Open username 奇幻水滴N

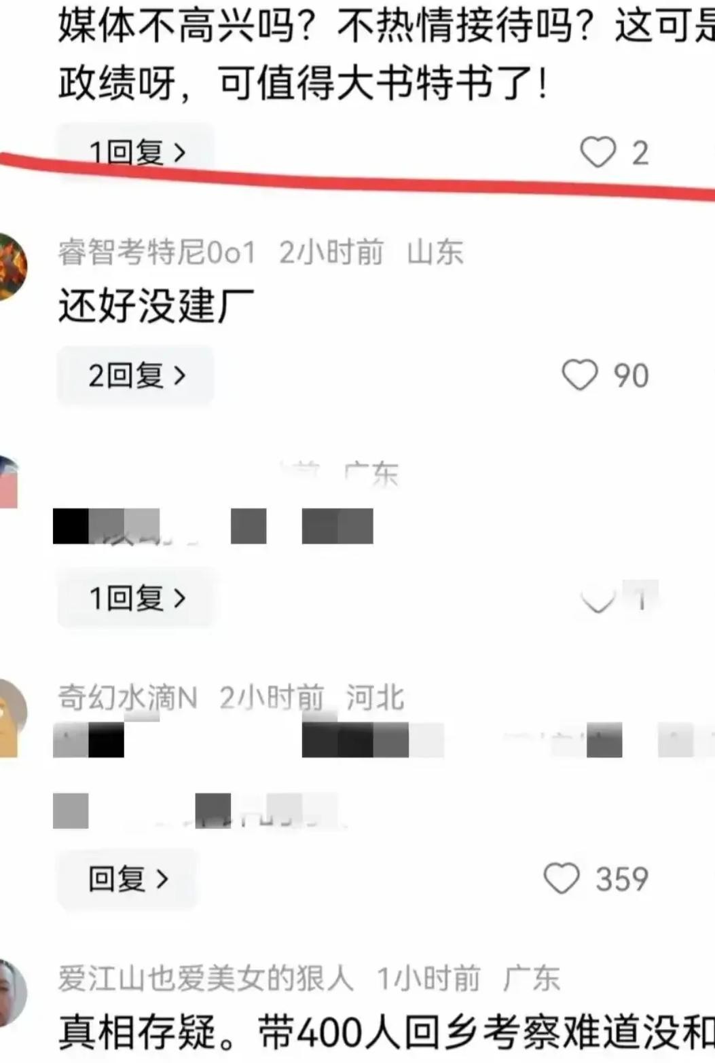click(x=128, y=697)
